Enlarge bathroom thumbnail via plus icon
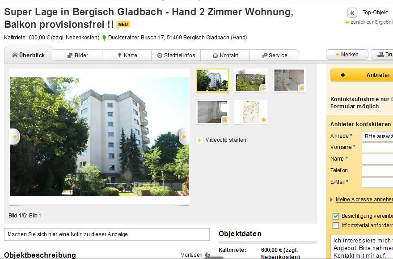The height and width of the screenshot is (259, 393). point(301,88)
